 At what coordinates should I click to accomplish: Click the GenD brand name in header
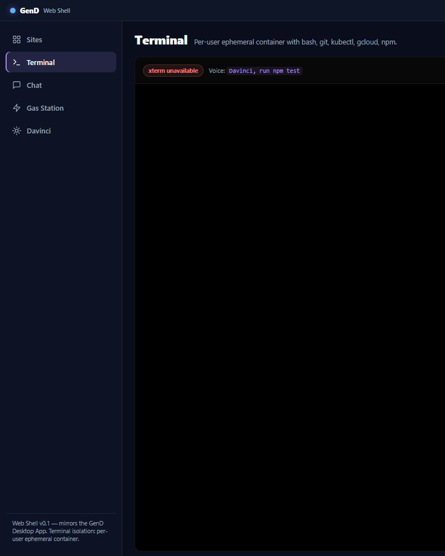(29, 11)
